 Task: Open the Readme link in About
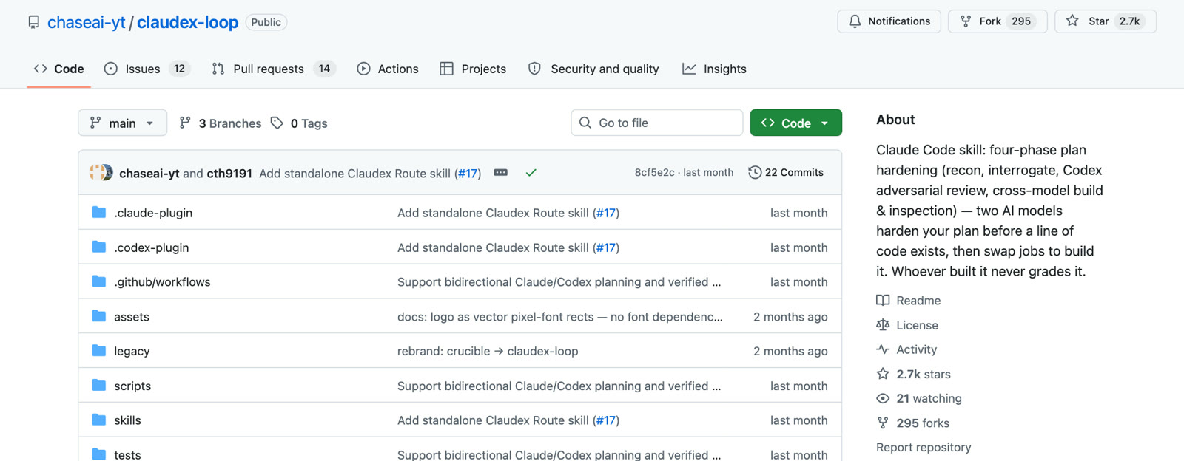point(909,301)
